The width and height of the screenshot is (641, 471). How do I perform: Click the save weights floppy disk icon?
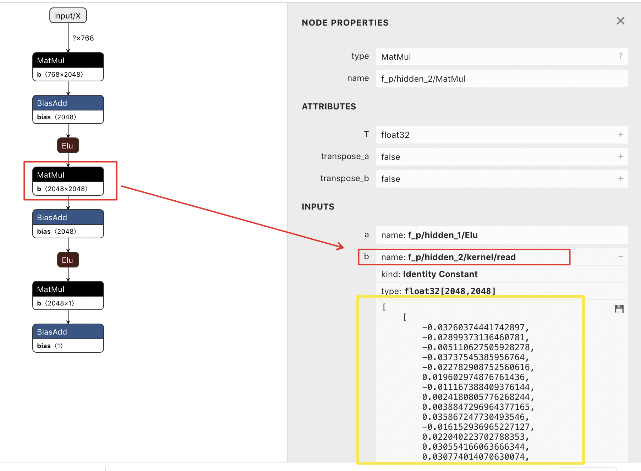point(620,309)
